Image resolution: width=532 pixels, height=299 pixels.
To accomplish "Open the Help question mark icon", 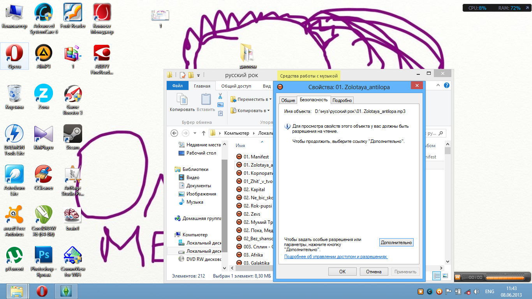I will point(447,86).
